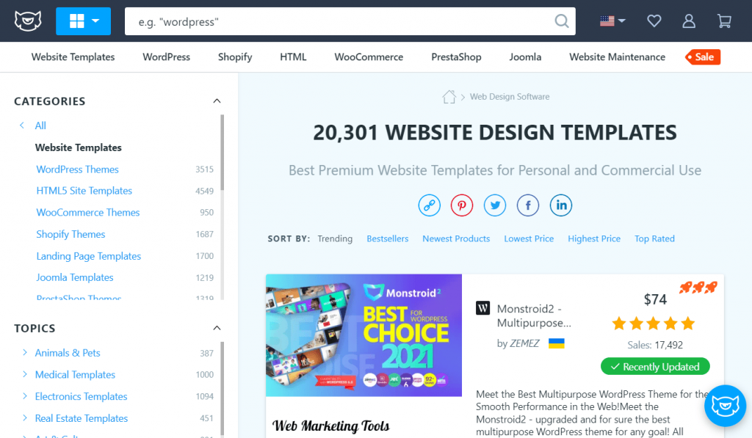
Task: Select Website Templates category heading
Action: [78, 147]
